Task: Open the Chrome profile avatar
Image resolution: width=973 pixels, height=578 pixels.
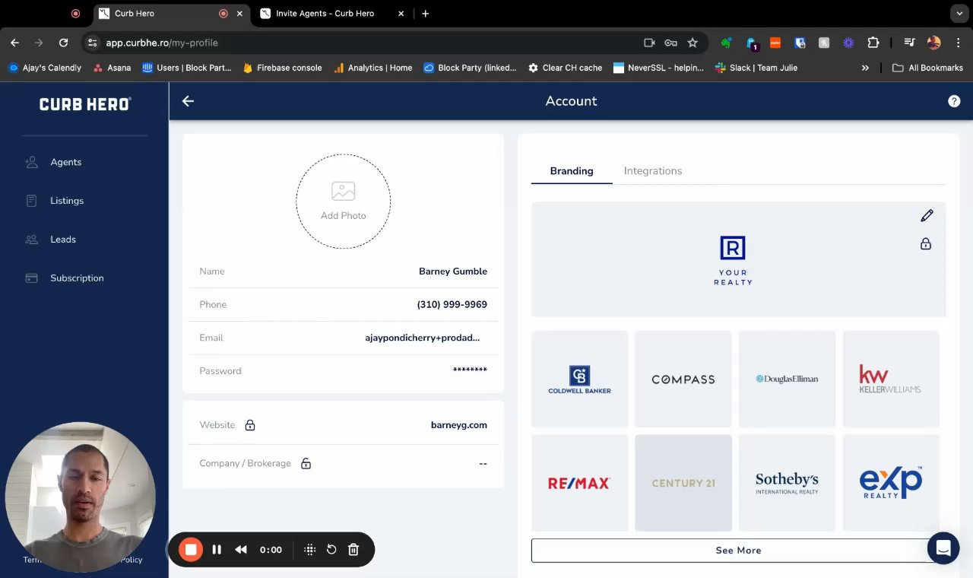Action: point(934,43)
